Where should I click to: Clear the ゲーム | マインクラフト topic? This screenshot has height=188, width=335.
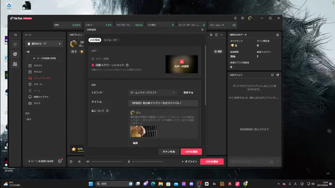click(x=174, y=93)
